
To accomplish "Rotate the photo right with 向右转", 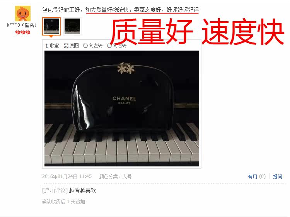I will pos(117,46).
